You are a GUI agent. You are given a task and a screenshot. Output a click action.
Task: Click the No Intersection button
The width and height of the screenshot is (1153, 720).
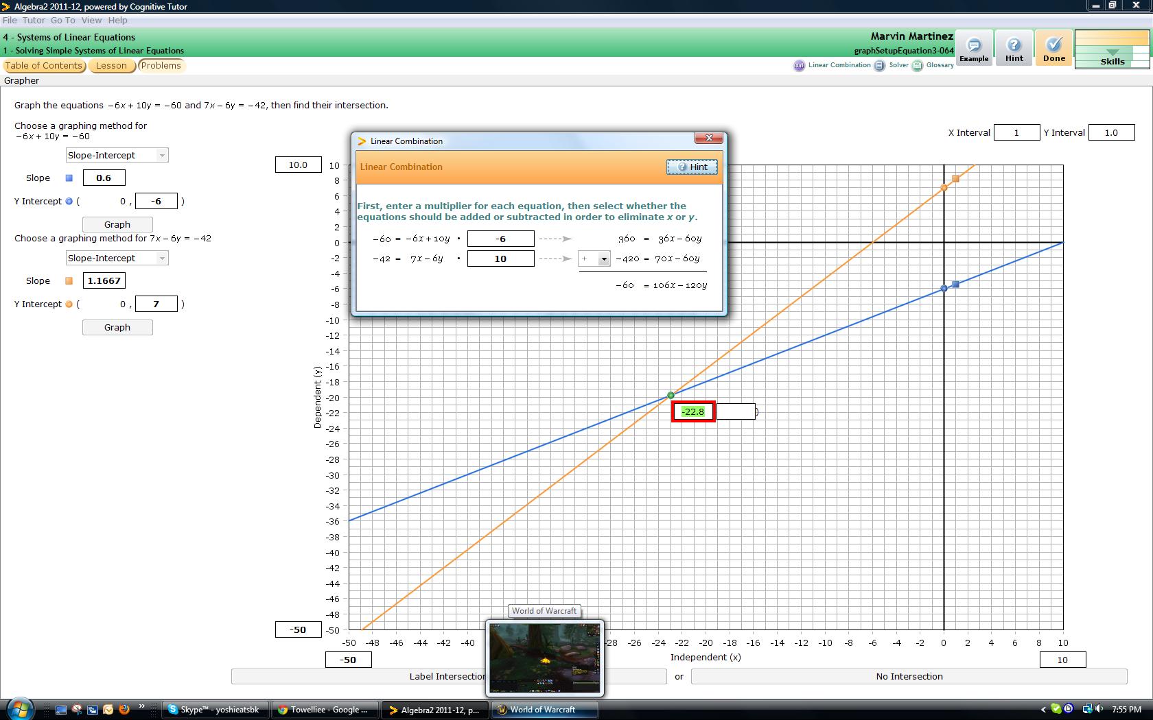[x=909, y=676]
